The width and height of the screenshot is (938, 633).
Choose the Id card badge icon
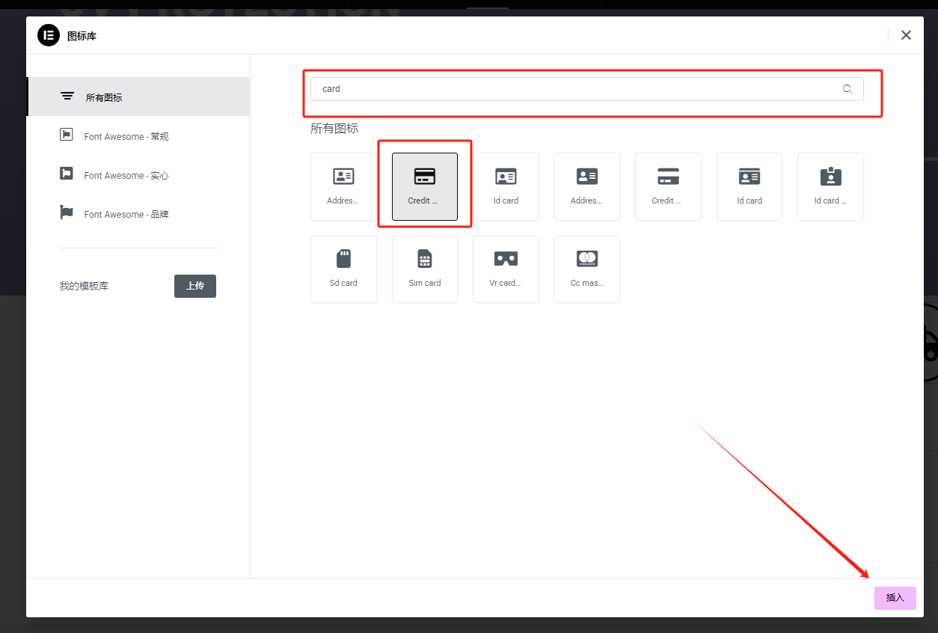click(830, 186)
